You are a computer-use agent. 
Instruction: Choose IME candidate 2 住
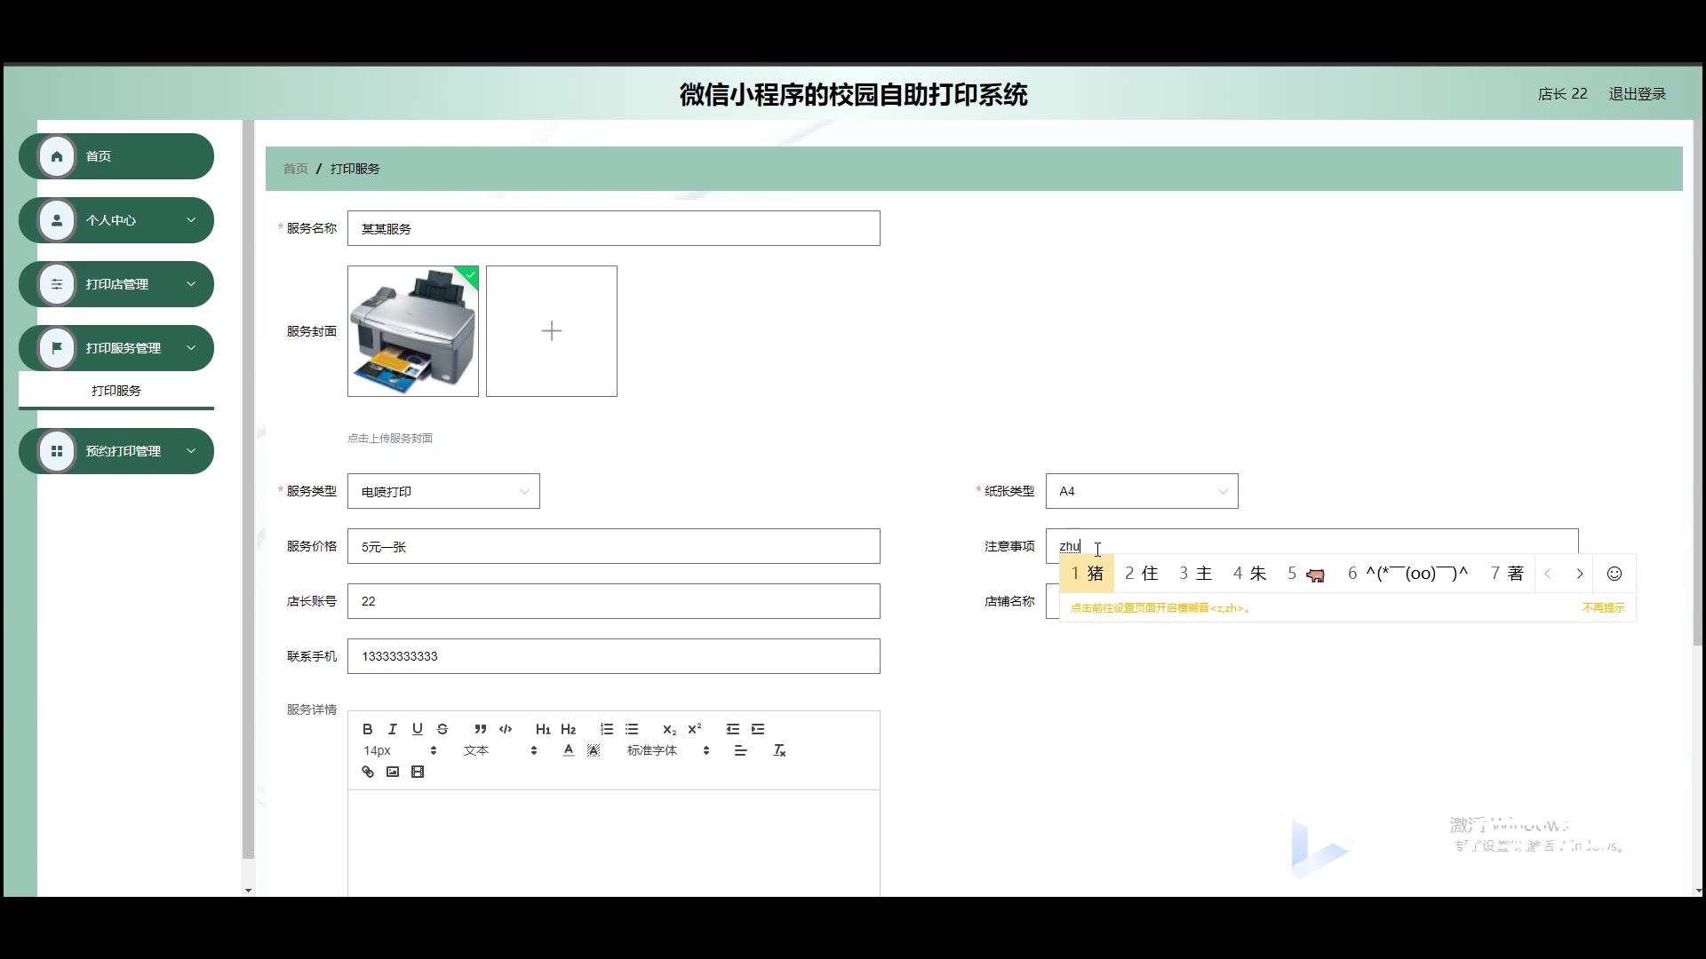click(1142, 574)
